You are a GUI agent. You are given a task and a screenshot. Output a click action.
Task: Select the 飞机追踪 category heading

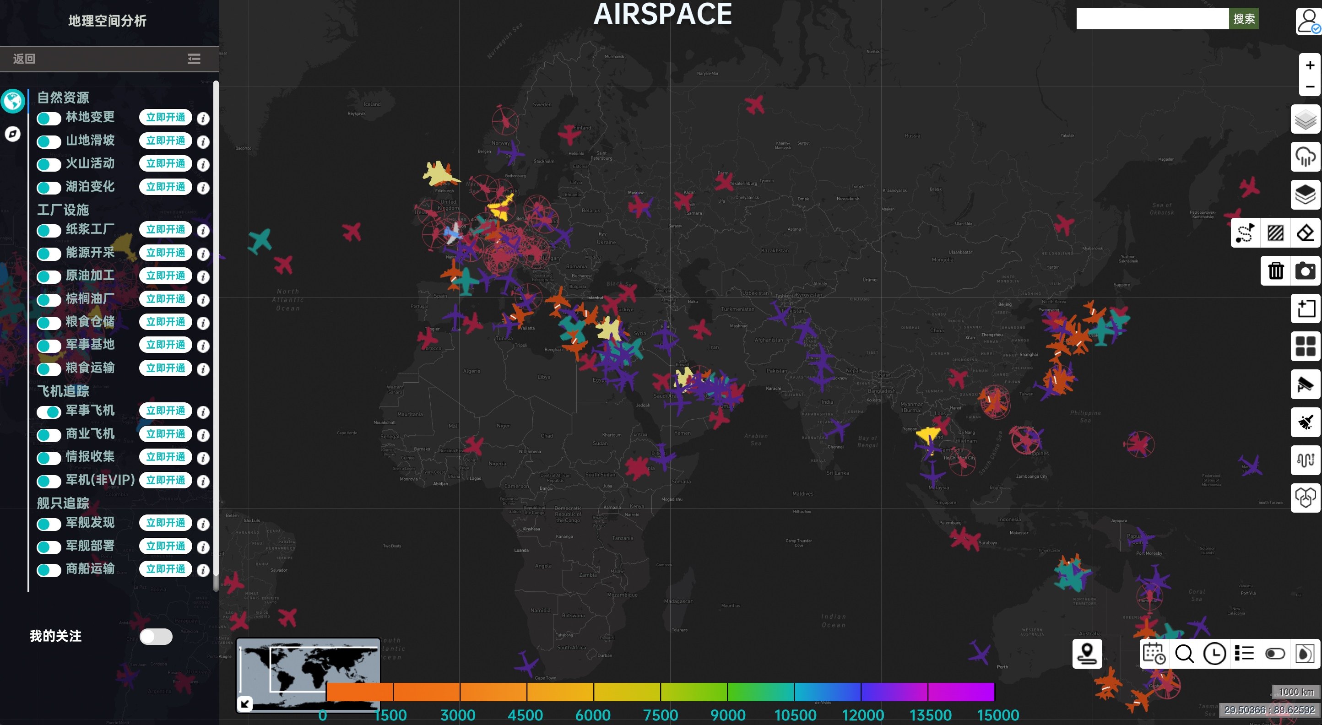point(63,391)
